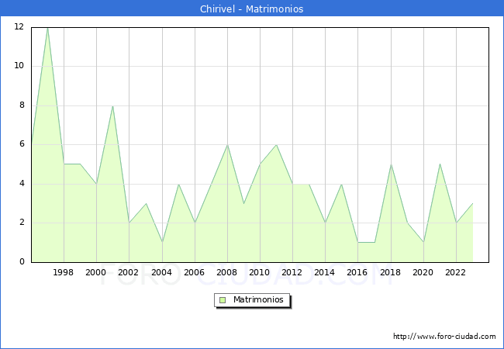This screenshot has height=349, width=504.
Task: Click the final 2023 data point
Action: [472, 203]
